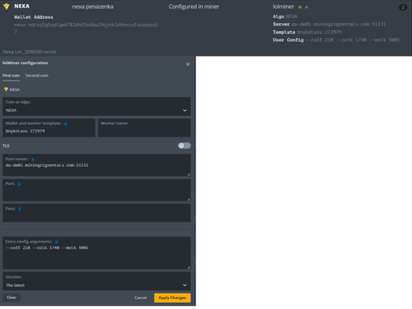Click the lolminer miner name in header
412x309 pixels.
(x=283, y=7)
